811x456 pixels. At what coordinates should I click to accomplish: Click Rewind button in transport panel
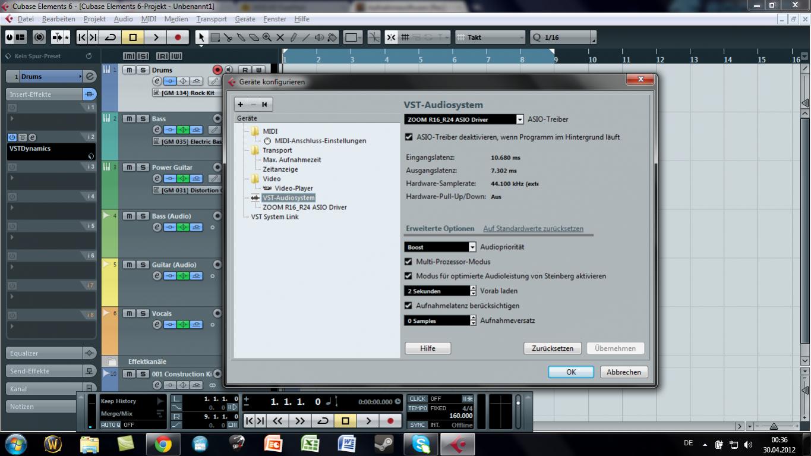tap(277, 420)
